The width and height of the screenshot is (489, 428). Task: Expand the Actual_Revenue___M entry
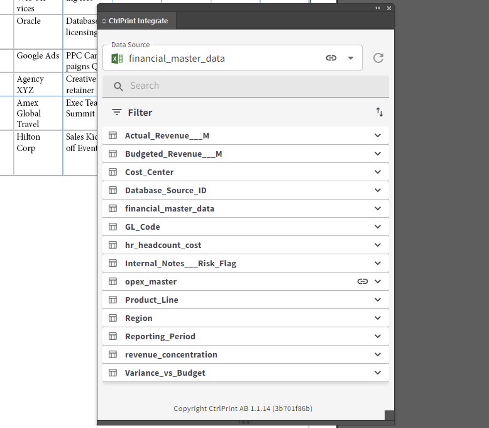tap(378, 135)
